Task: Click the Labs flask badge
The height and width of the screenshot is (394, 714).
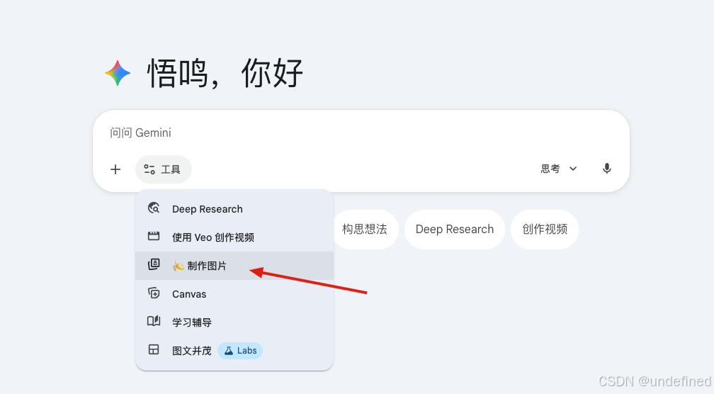Action: (x=240, y=351)
